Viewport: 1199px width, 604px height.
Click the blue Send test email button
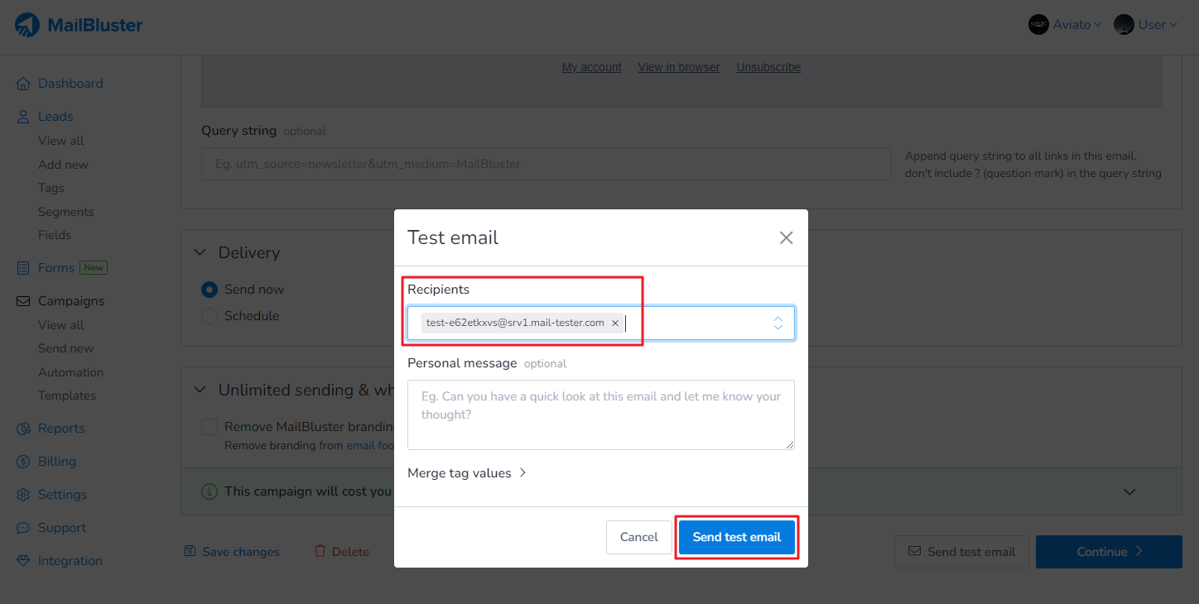click(x=736, y=536)
